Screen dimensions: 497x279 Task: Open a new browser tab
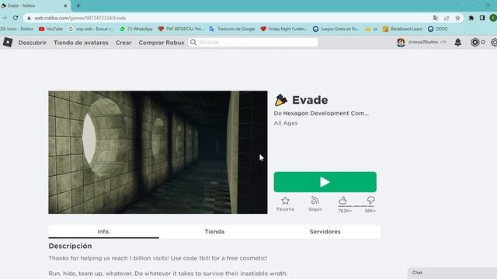pos(78,5)
